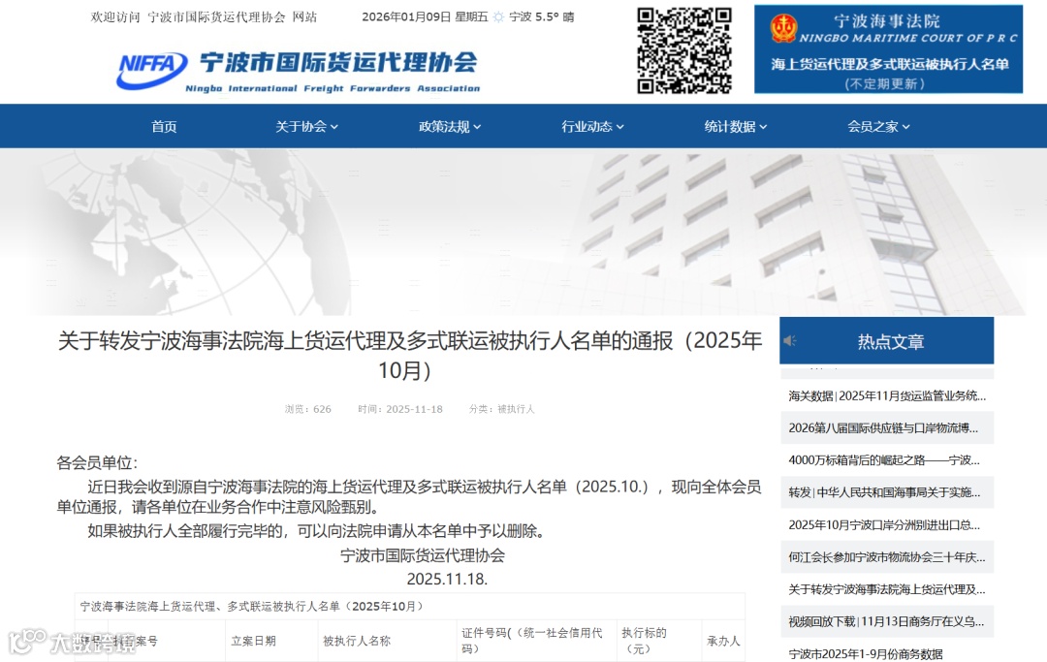Click the article title 关于转发宁波海事法院…通报
Image resolution: width=1047 pixels, height=662 pixels.
coord(409,355)
